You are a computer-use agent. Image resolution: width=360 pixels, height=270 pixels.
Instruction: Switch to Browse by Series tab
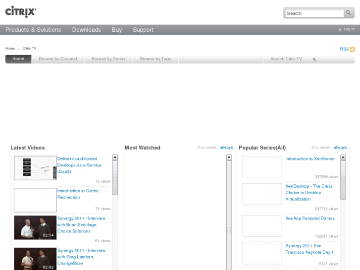[108, 59]
